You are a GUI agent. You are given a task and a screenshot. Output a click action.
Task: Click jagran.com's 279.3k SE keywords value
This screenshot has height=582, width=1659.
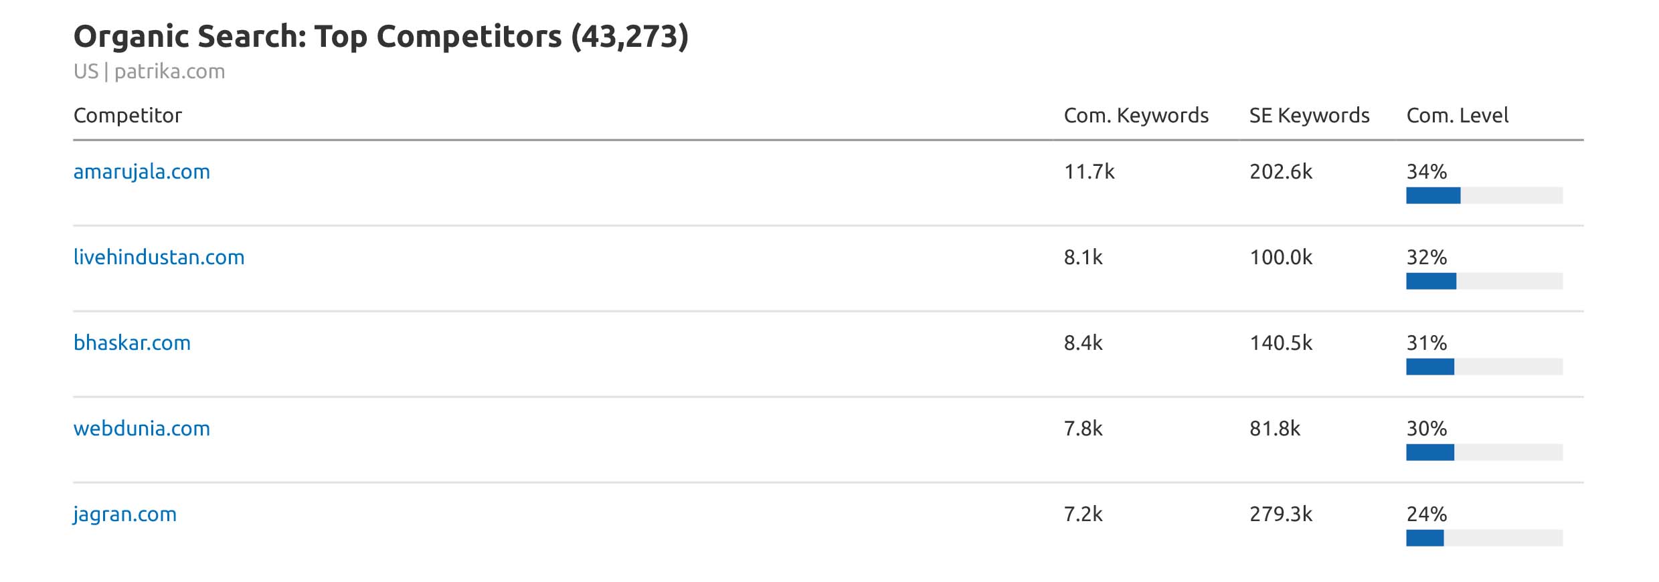pyautogui.click(x=1280, y=514)
